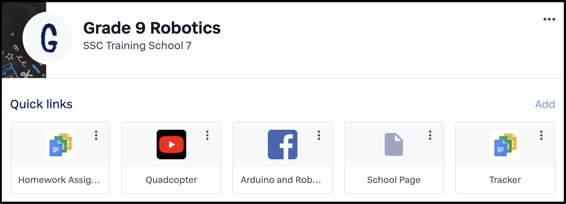
Task: Open the truncated Arduino and Rob… link label
Action: coord(281,180)
